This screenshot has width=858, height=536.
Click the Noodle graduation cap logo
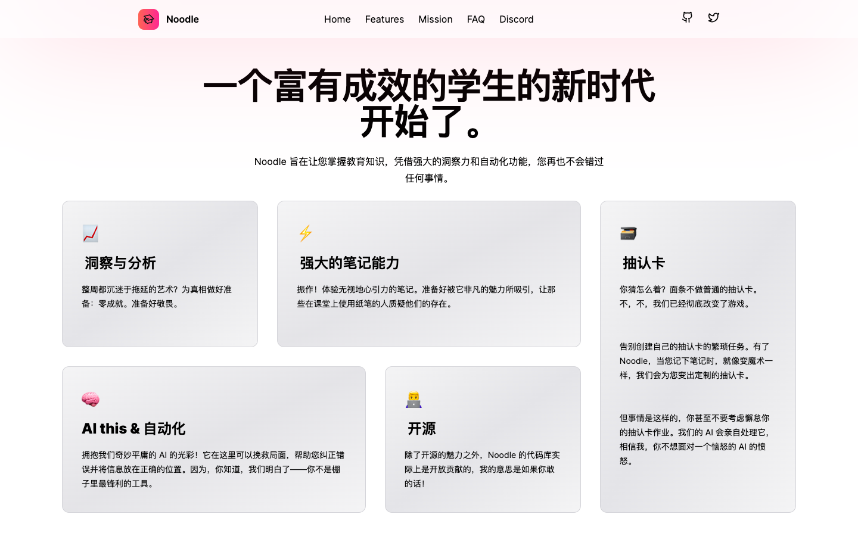148,19
